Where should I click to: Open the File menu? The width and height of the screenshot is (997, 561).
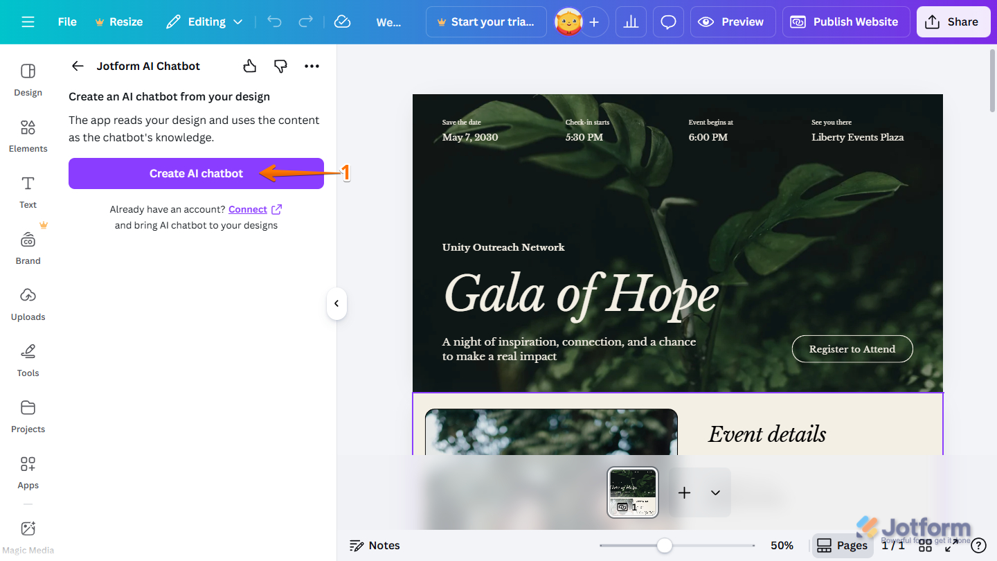coord(66,21)
